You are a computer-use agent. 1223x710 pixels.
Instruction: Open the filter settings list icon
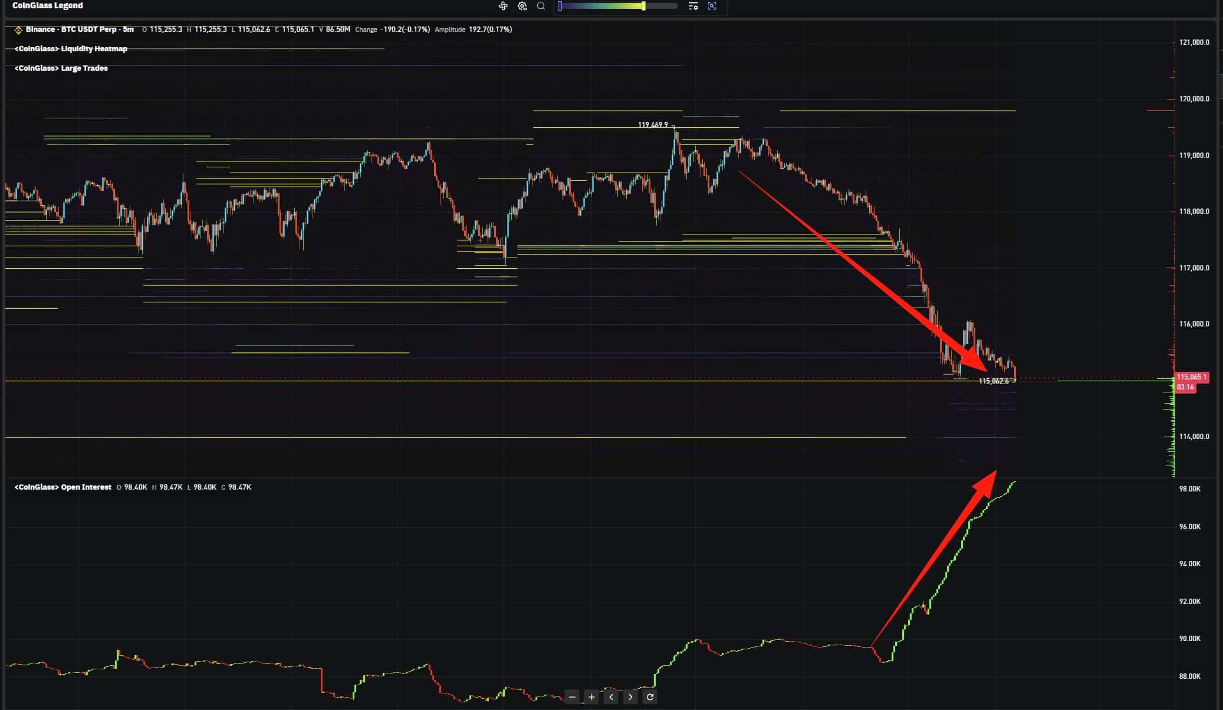coord(693,6)
